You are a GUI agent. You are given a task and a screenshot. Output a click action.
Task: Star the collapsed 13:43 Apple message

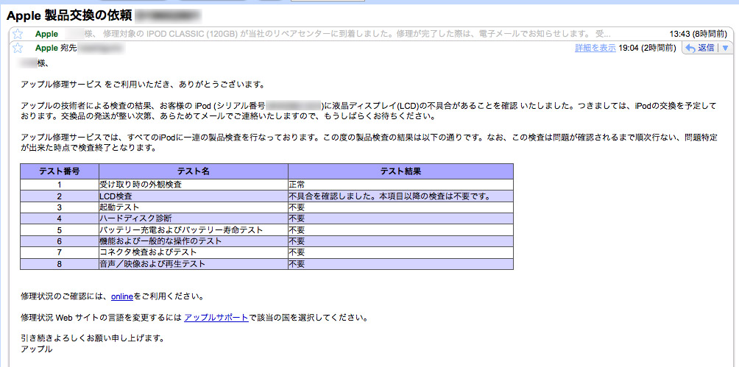17,34
